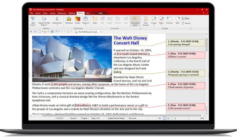
Task: Click the Delete comment icon
Action: pyautogui.click(x=110, y=20)
